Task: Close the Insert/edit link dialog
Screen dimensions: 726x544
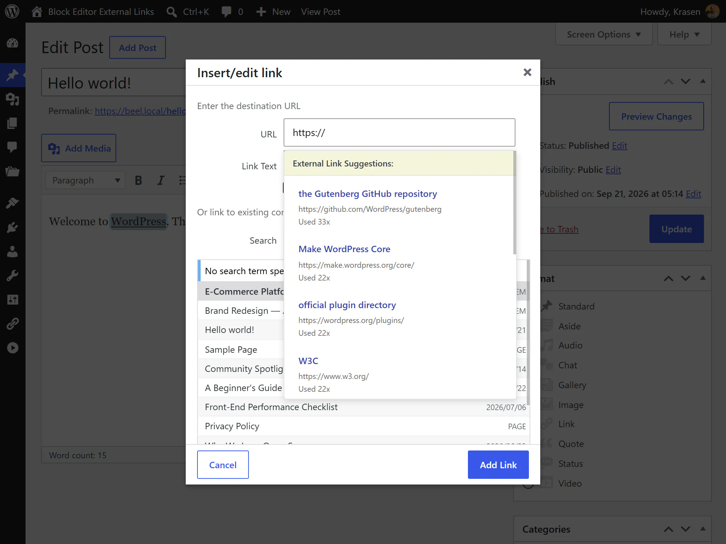Action: coord(527,72)
